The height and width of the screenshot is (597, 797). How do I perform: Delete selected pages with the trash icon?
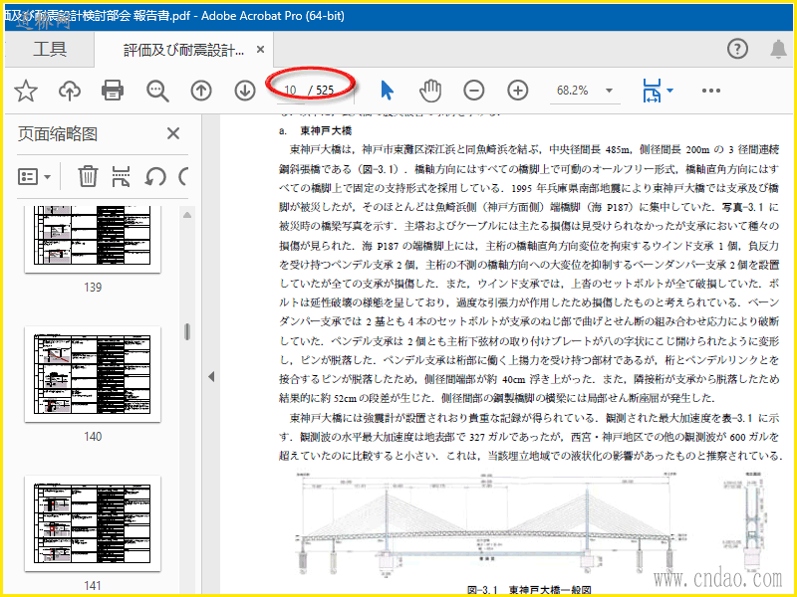click(88, 177)
